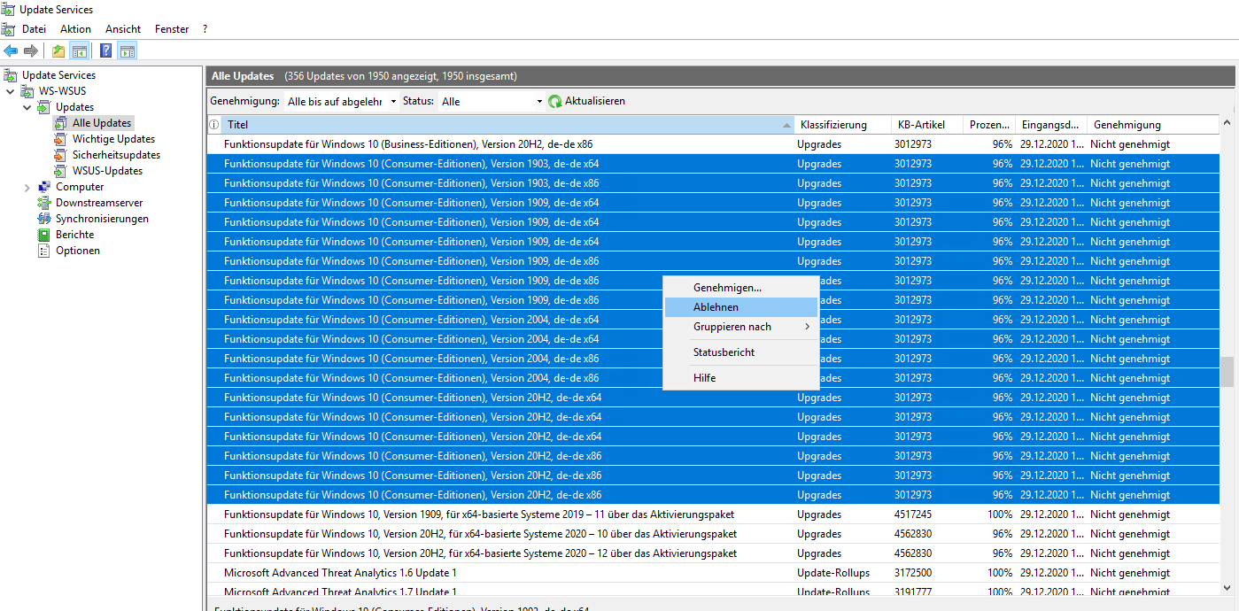1239x611 pixels.
Task: Click the Optionen checklist icon
Action: point(44,251)
